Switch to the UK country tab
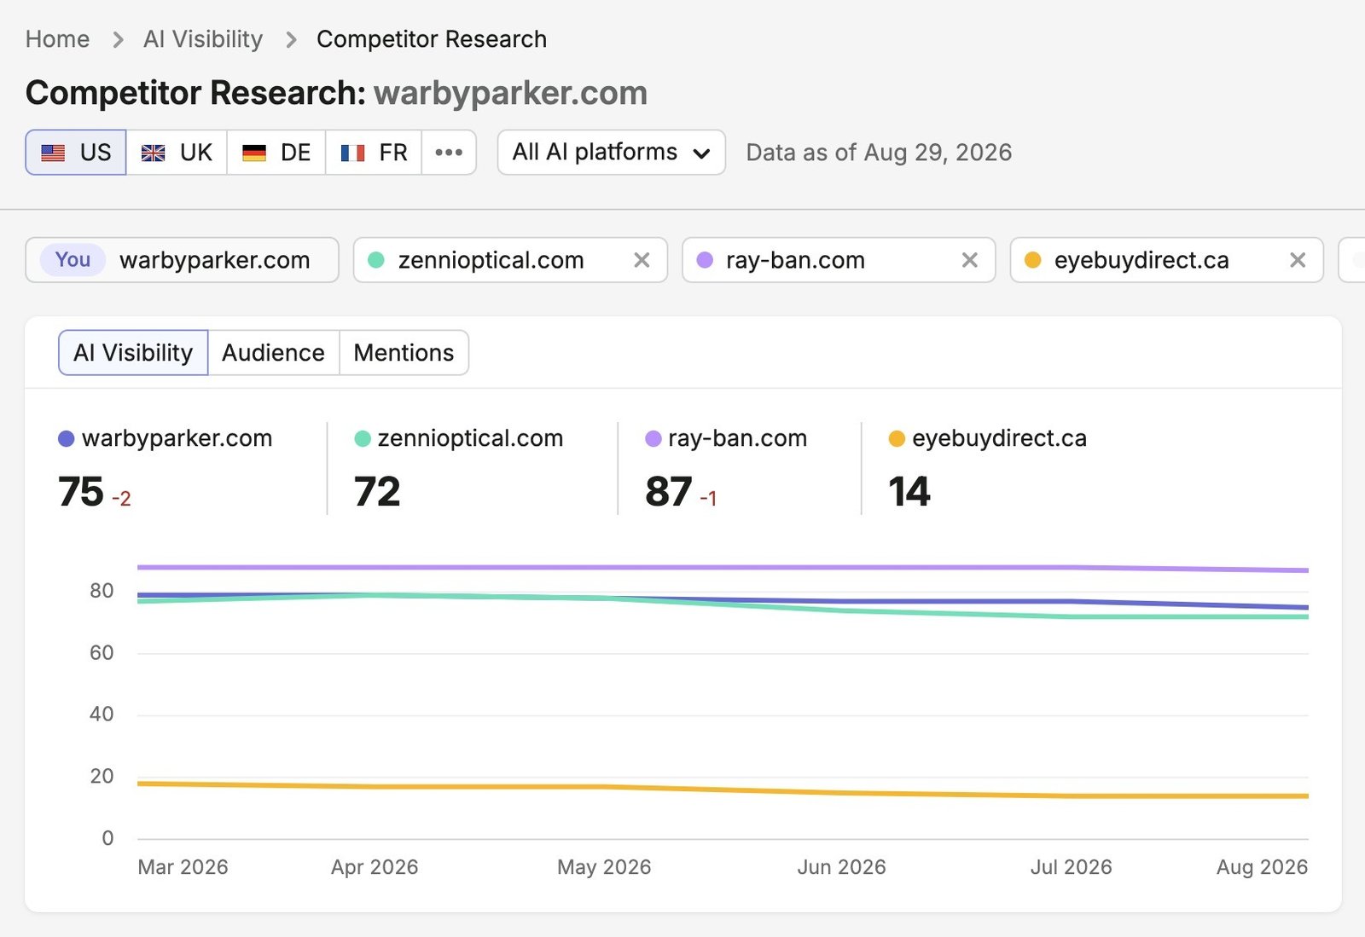The image size is (1365, 937). coord(177,153)
